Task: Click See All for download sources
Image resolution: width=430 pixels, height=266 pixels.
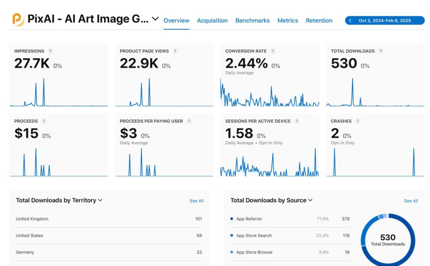Action: point(411,201)
